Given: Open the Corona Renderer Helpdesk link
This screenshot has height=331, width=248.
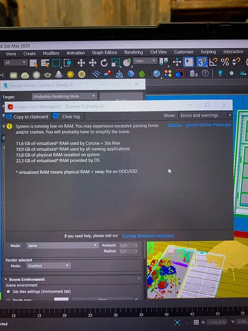Looking at the screenshot, I should click(x=148, y=236).
